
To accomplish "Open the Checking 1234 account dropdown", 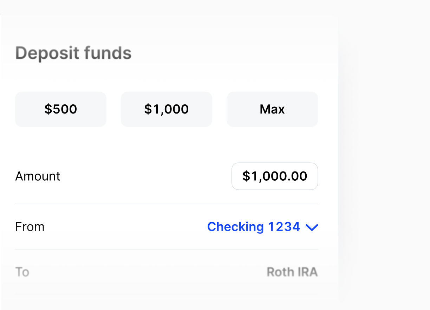I will point(262,227).
